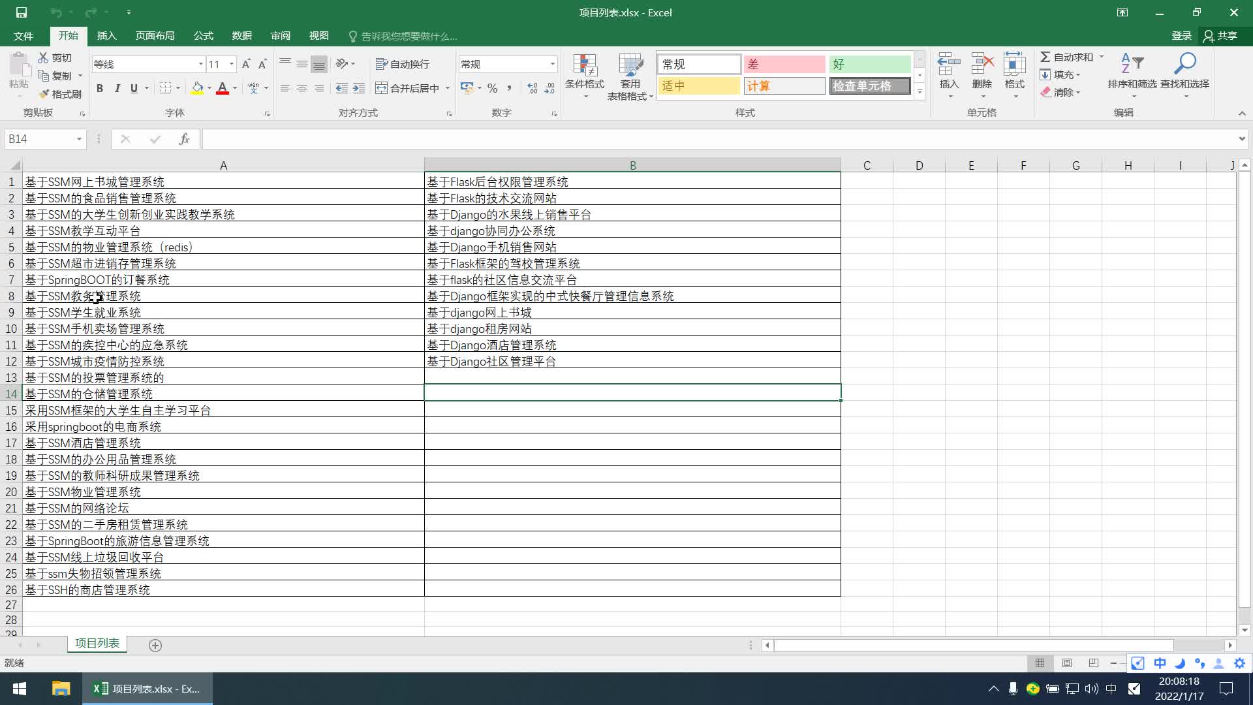Open the font name dropdown

click(x=200, y=64)
